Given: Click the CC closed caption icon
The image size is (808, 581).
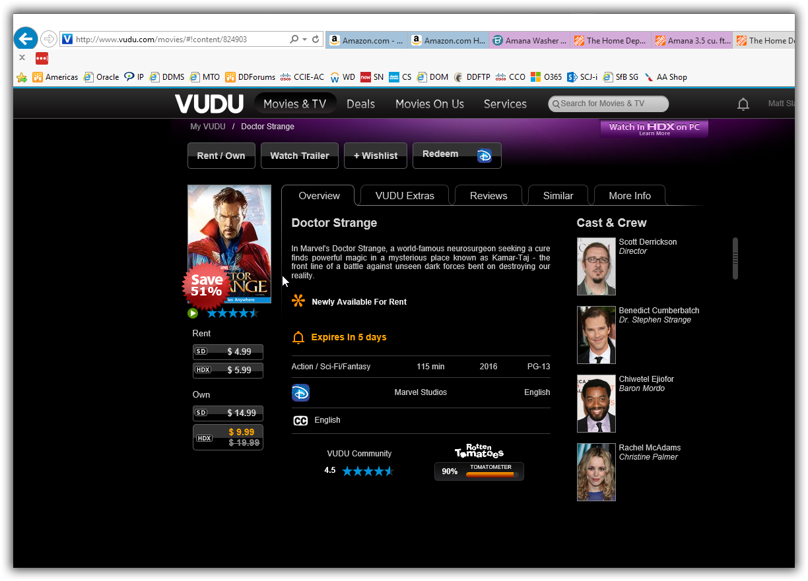Looking at the screenshot, I should click(300, 421).
